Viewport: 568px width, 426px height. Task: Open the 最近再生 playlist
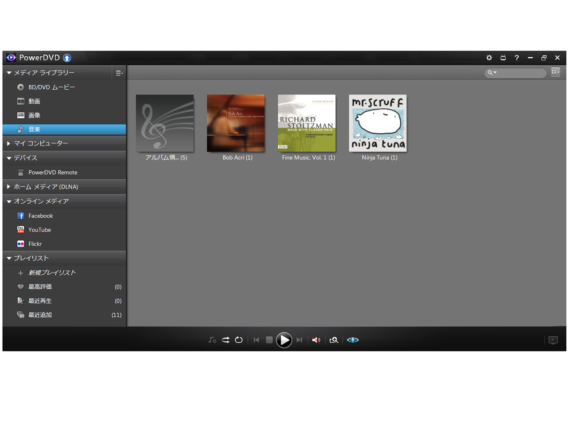(64, 301)
